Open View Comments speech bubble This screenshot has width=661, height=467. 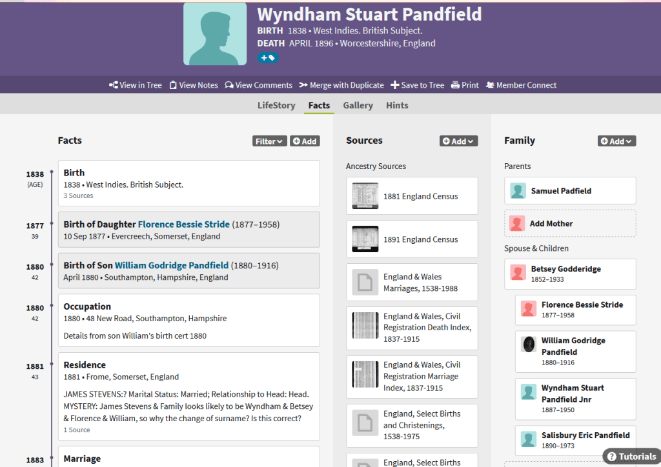click(229, 85)
